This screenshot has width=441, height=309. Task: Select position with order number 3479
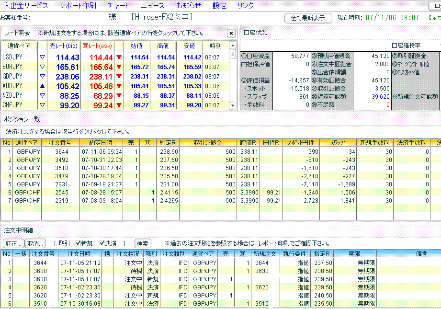220,176
